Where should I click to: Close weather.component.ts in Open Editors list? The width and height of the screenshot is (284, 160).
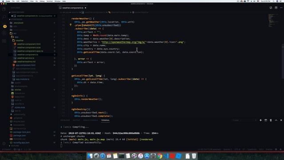pyautogui.click(x=12, y=16)
